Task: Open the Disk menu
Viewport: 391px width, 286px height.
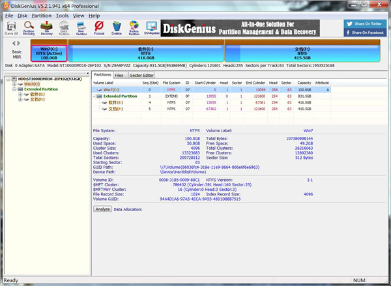Action: pos(22,16)
